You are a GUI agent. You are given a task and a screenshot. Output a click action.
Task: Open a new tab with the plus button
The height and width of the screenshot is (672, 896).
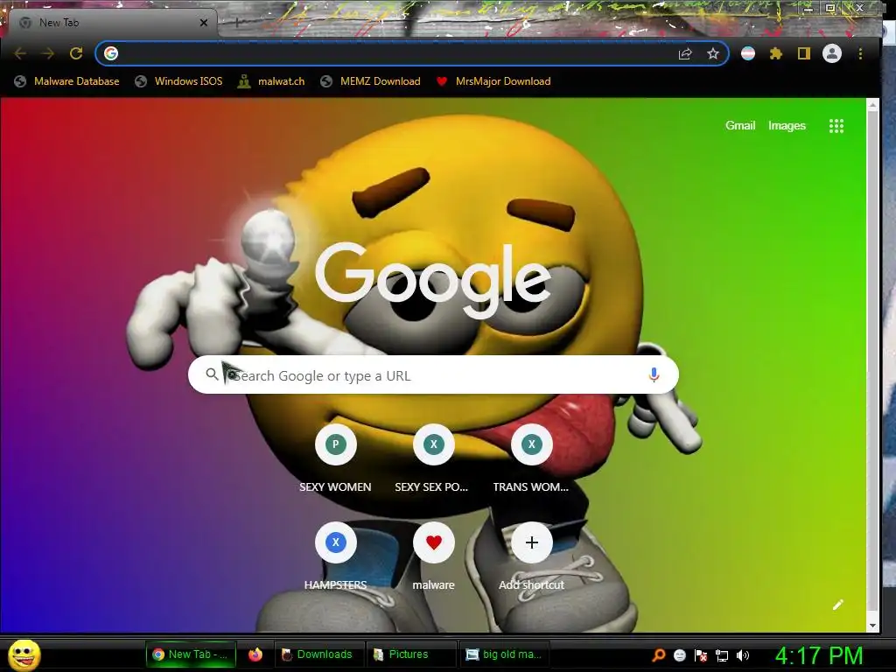(x=236, y=23)
